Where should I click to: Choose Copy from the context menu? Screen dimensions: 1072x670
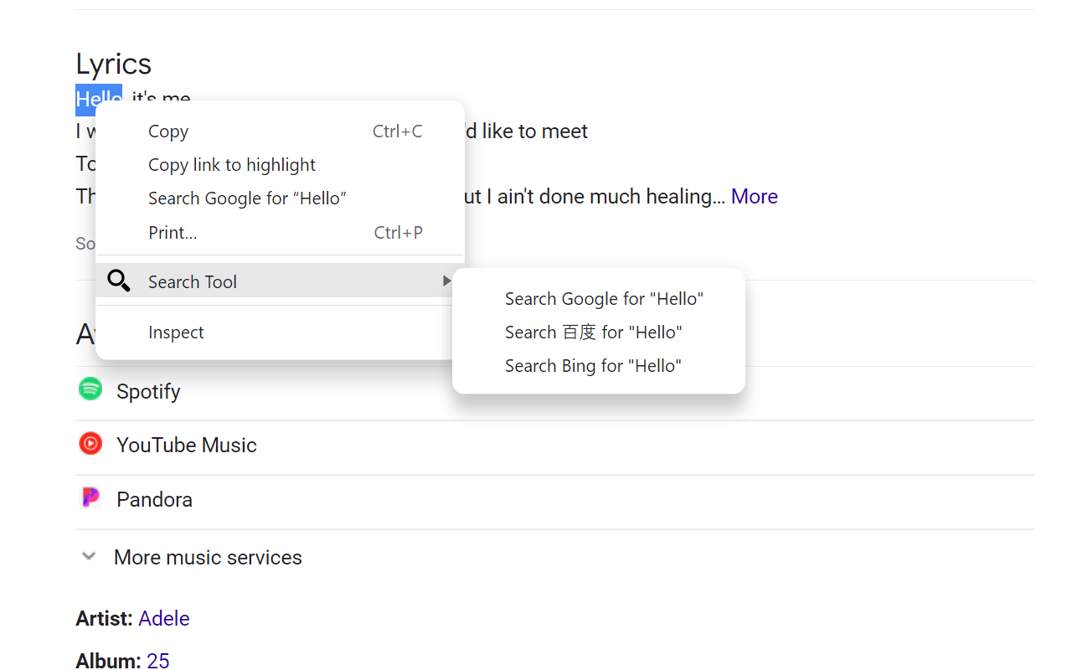pyautogui.click(x=168, y=131)
